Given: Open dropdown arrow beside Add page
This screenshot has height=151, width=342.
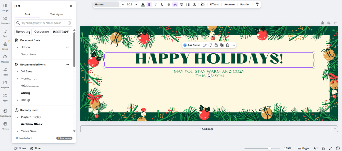Looking at the screenshot, I should pyautogui.click(x=335, y=129).
